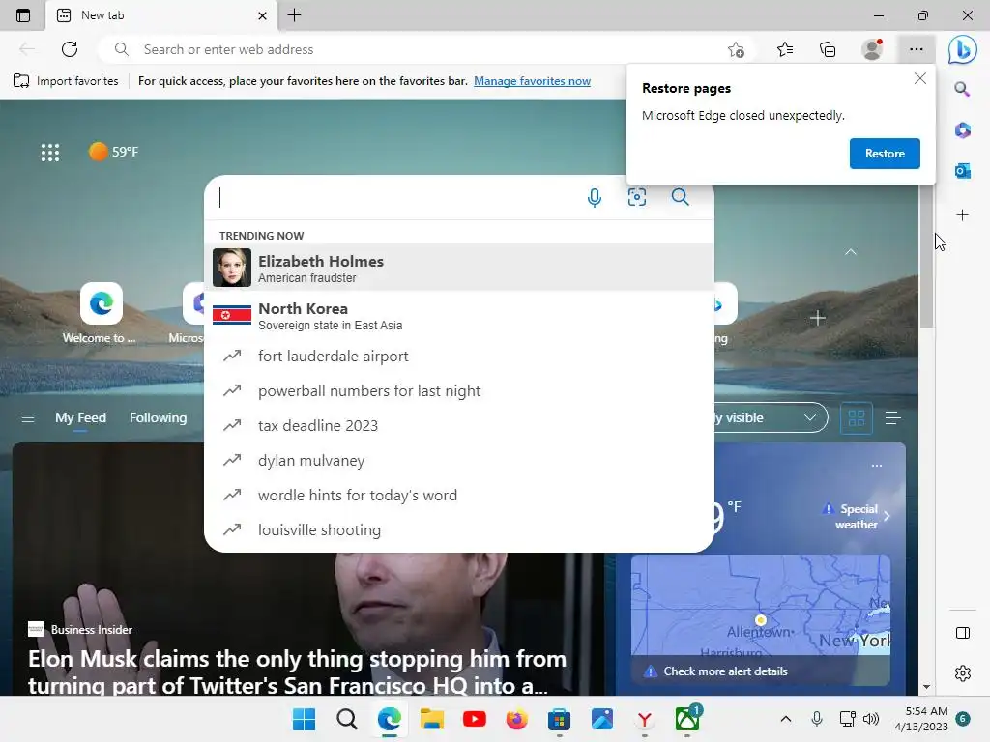Select tax deadline 2023 suggestion

[459, 425]
